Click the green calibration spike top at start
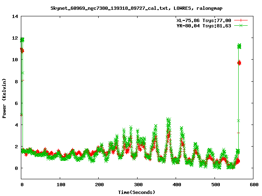 pos(22,40)
